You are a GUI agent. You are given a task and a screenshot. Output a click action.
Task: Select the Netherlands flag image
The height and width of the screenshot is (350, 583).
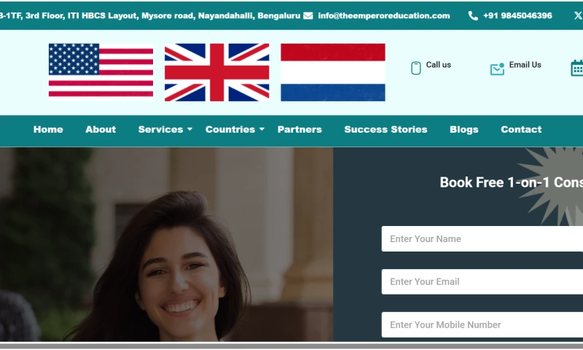(x=333, y=72)
